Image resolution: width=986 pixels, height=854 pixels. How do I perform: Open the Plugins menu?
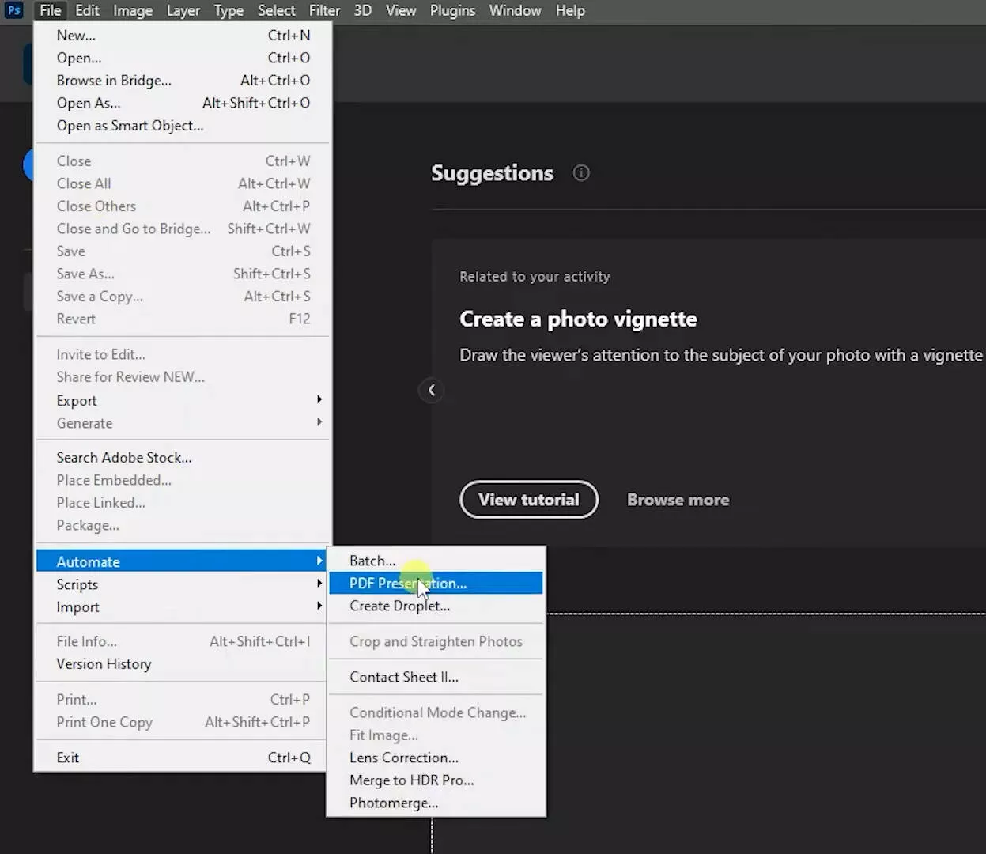(x=453, y=10)
